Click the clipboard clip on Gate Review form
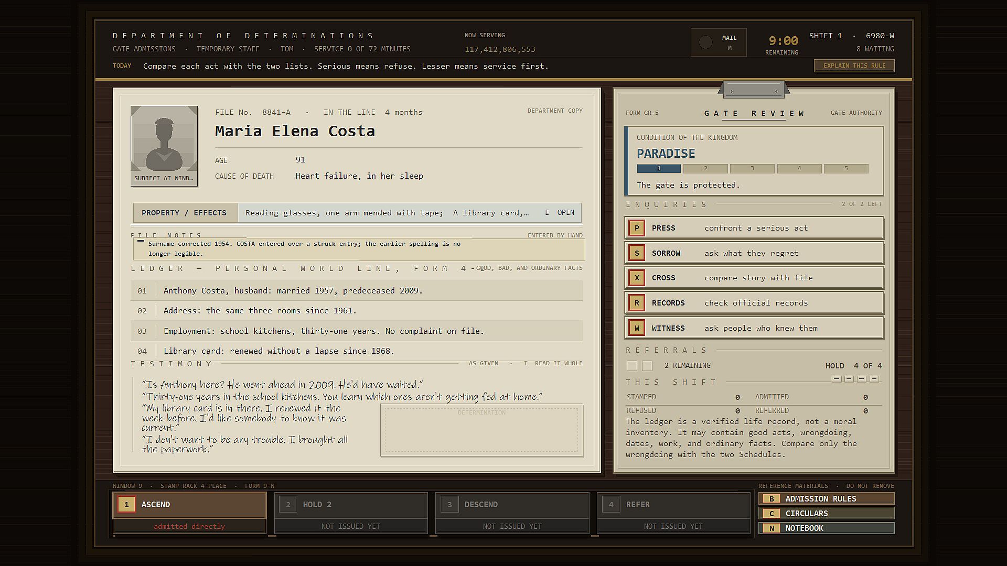 coord(754,90)
